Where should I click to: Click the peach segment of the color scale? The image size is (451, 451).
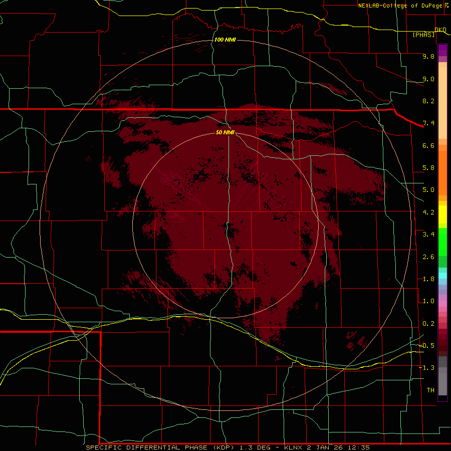click(442, 103)
